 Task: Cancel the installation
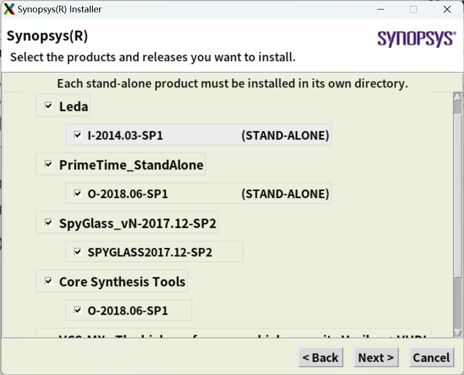[431, 357]
